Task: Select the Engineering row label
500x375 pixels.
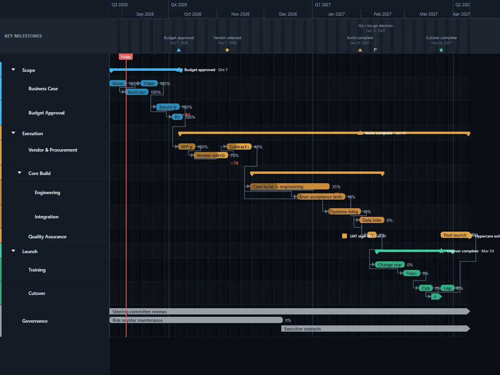Action: (47, 193)
